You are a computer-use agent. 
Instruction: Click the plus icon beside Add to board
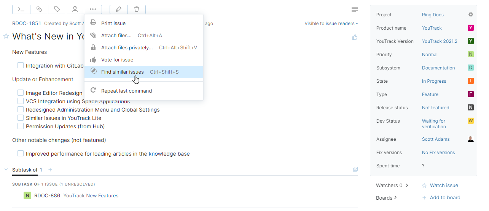tap(424, 198)
